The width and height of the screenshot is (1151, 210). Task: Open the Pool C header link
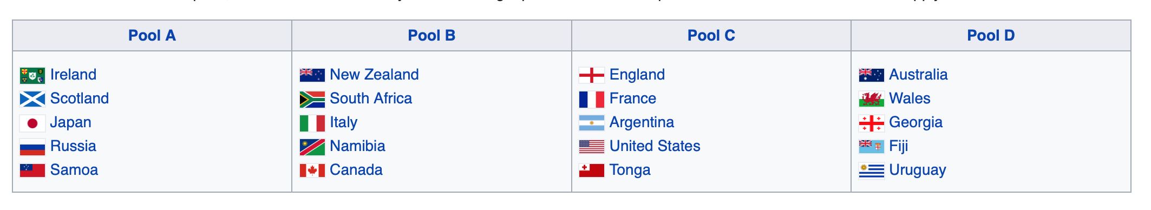[711, 36]
